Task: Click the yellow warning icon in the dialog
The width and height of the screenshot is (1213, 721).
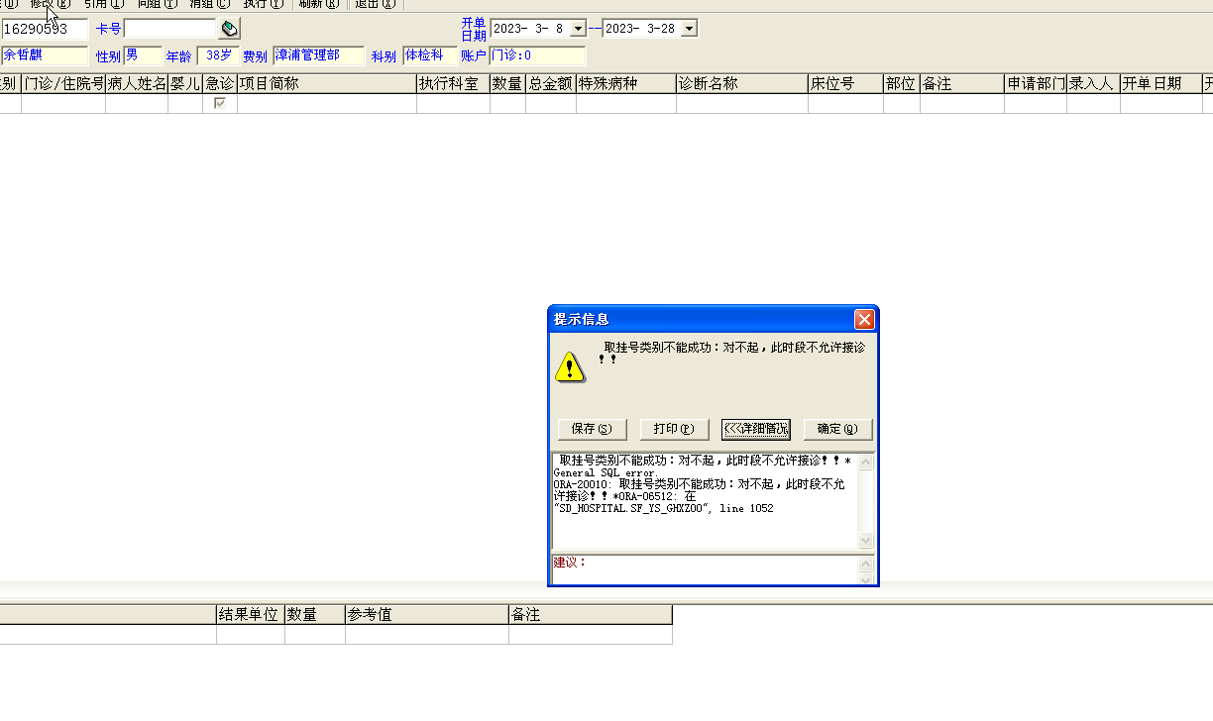Action: (x=570, y=366)
